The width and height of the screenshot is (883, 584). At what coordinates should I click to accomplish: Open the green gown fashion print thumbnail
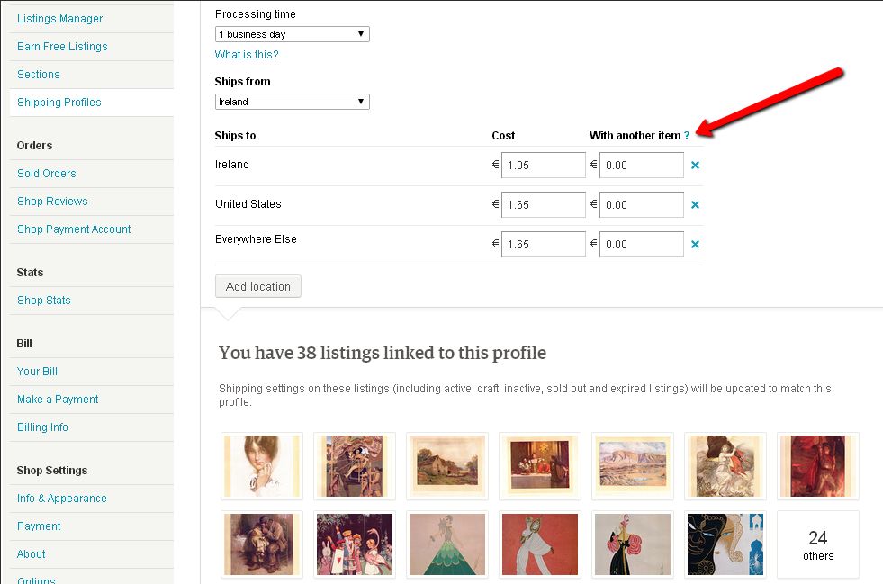pyautogui.click(x=447, y=544)
